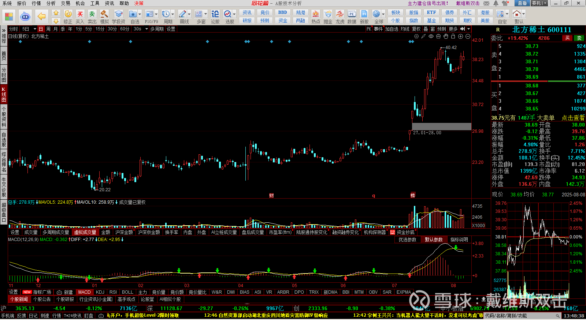Click the jump-to-end arrow icon
This screenshot has height=320, width=586.
coord(463,29)
